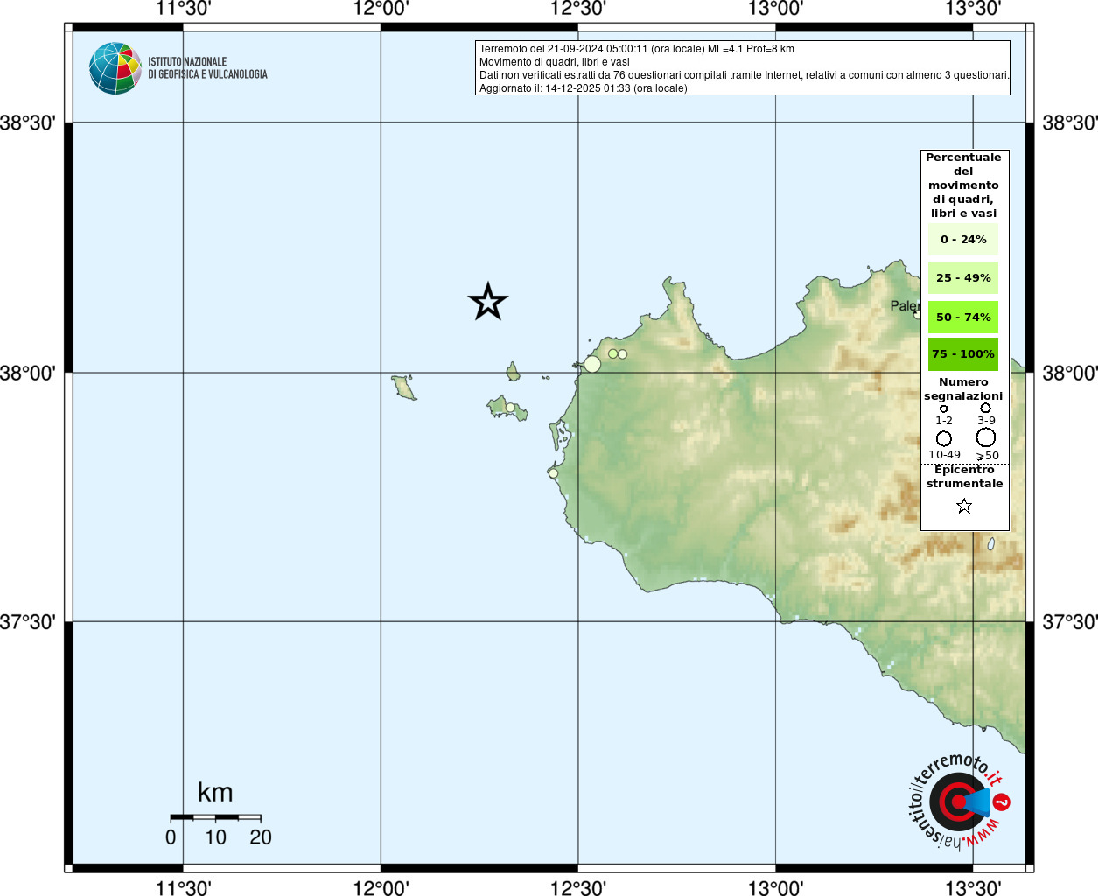Select the pale circle on Favignana island
Screen dimensions: 1098x896
[x=510, y=408]
